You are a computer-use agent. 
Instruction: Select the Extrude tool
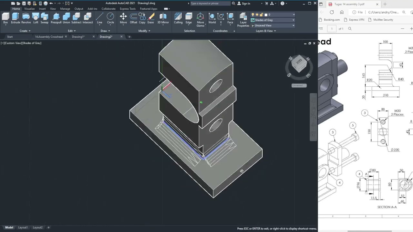pyautogui.click(x=15, y=18)
